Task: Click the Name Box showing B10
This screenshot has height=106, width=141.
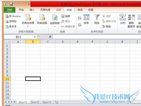Action: click(x=18, y=37)
